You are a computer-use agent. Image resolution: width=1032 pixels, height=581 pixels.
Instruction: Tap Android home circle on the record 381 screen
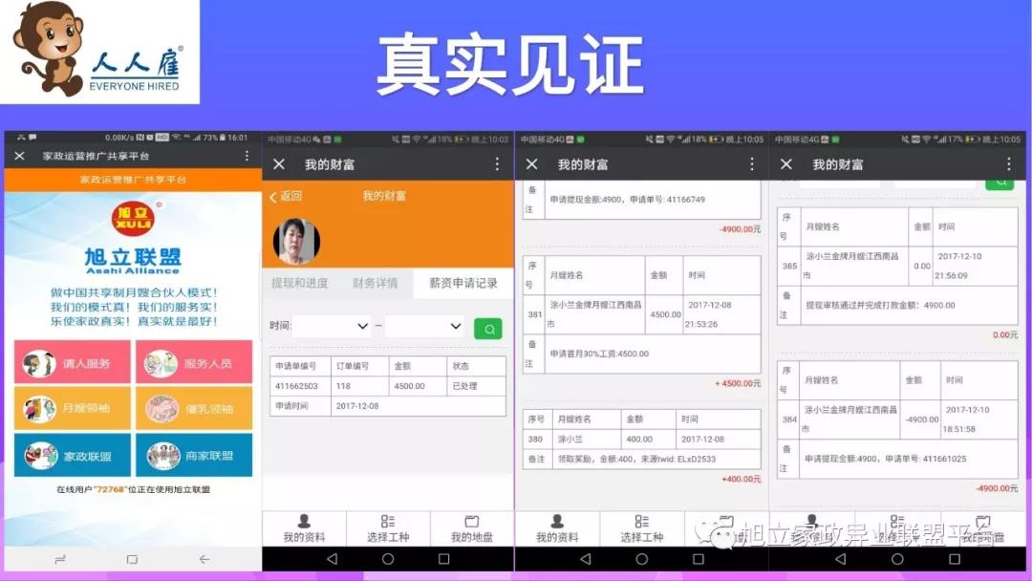coord(642,559)
